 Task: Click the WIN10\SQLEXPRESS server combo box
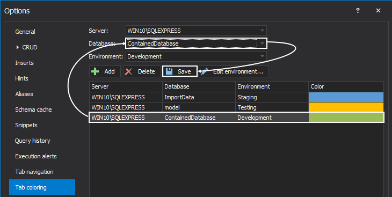coord(196,31)
